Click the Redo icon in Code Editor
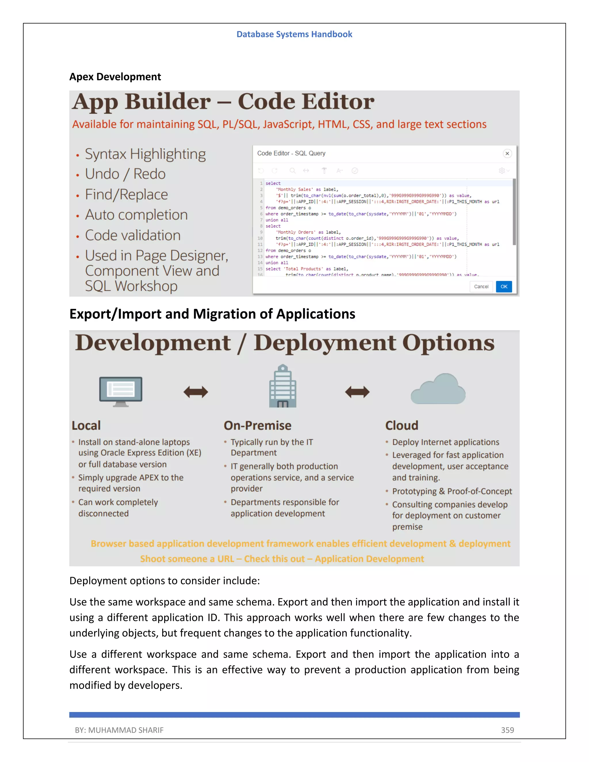 click(x=275, y=171)
